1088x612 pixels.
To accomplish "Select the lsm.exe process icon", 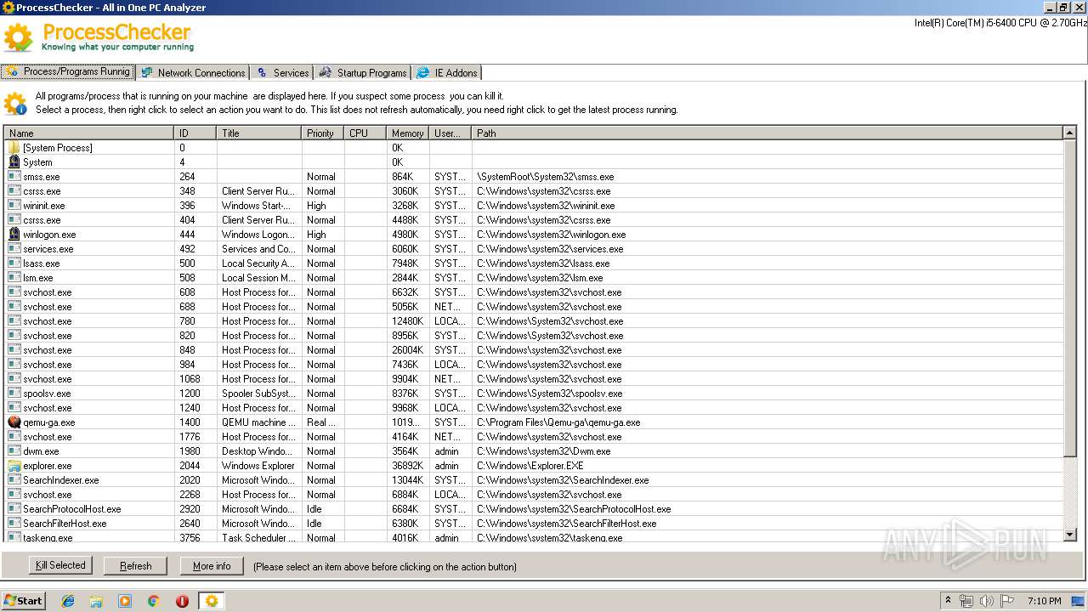I will click(14, 278).
